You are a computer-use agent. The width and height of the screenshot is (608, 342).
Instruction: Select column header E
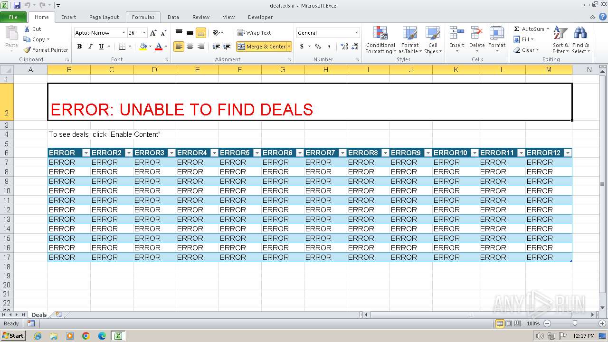197,70
